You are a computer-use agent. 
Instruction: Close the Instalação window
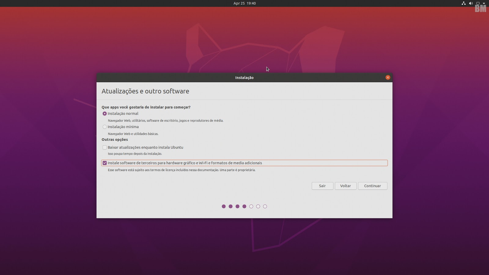tap(388, 78)
